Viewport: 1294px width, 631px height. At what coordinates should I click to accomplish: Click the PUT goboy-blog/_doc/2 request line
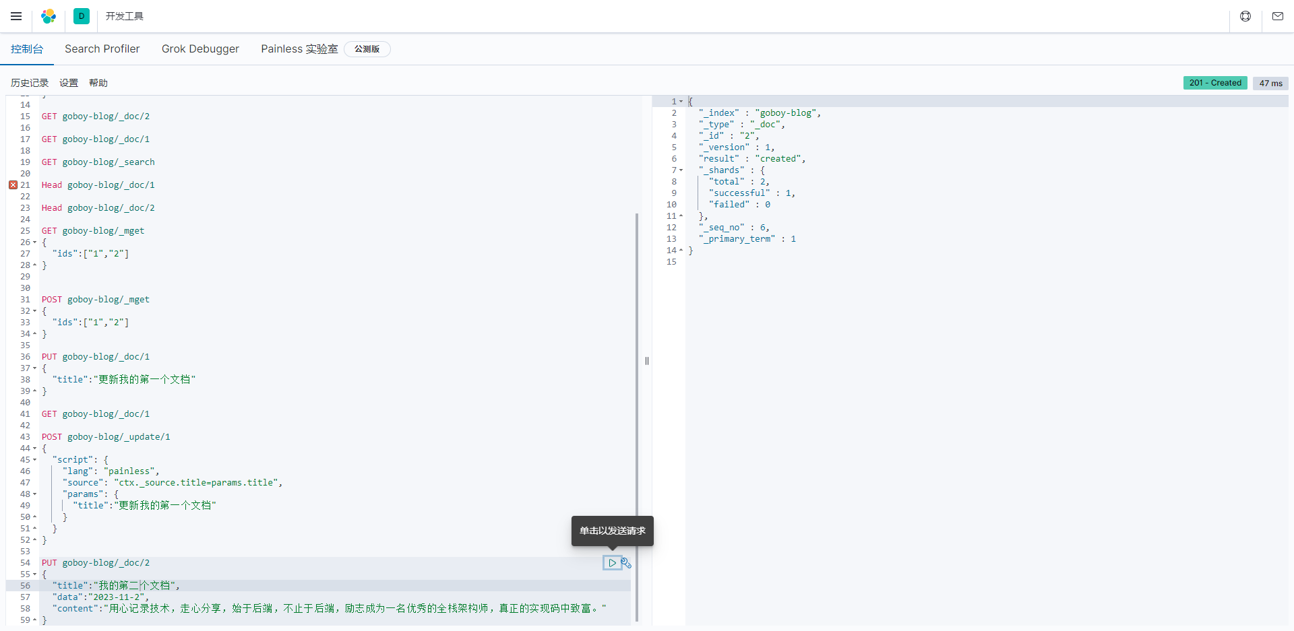click(x=96, y=563)
